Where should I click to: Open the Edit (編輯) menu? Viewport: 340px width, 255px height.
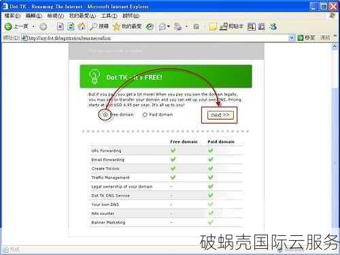click(34, 16)
